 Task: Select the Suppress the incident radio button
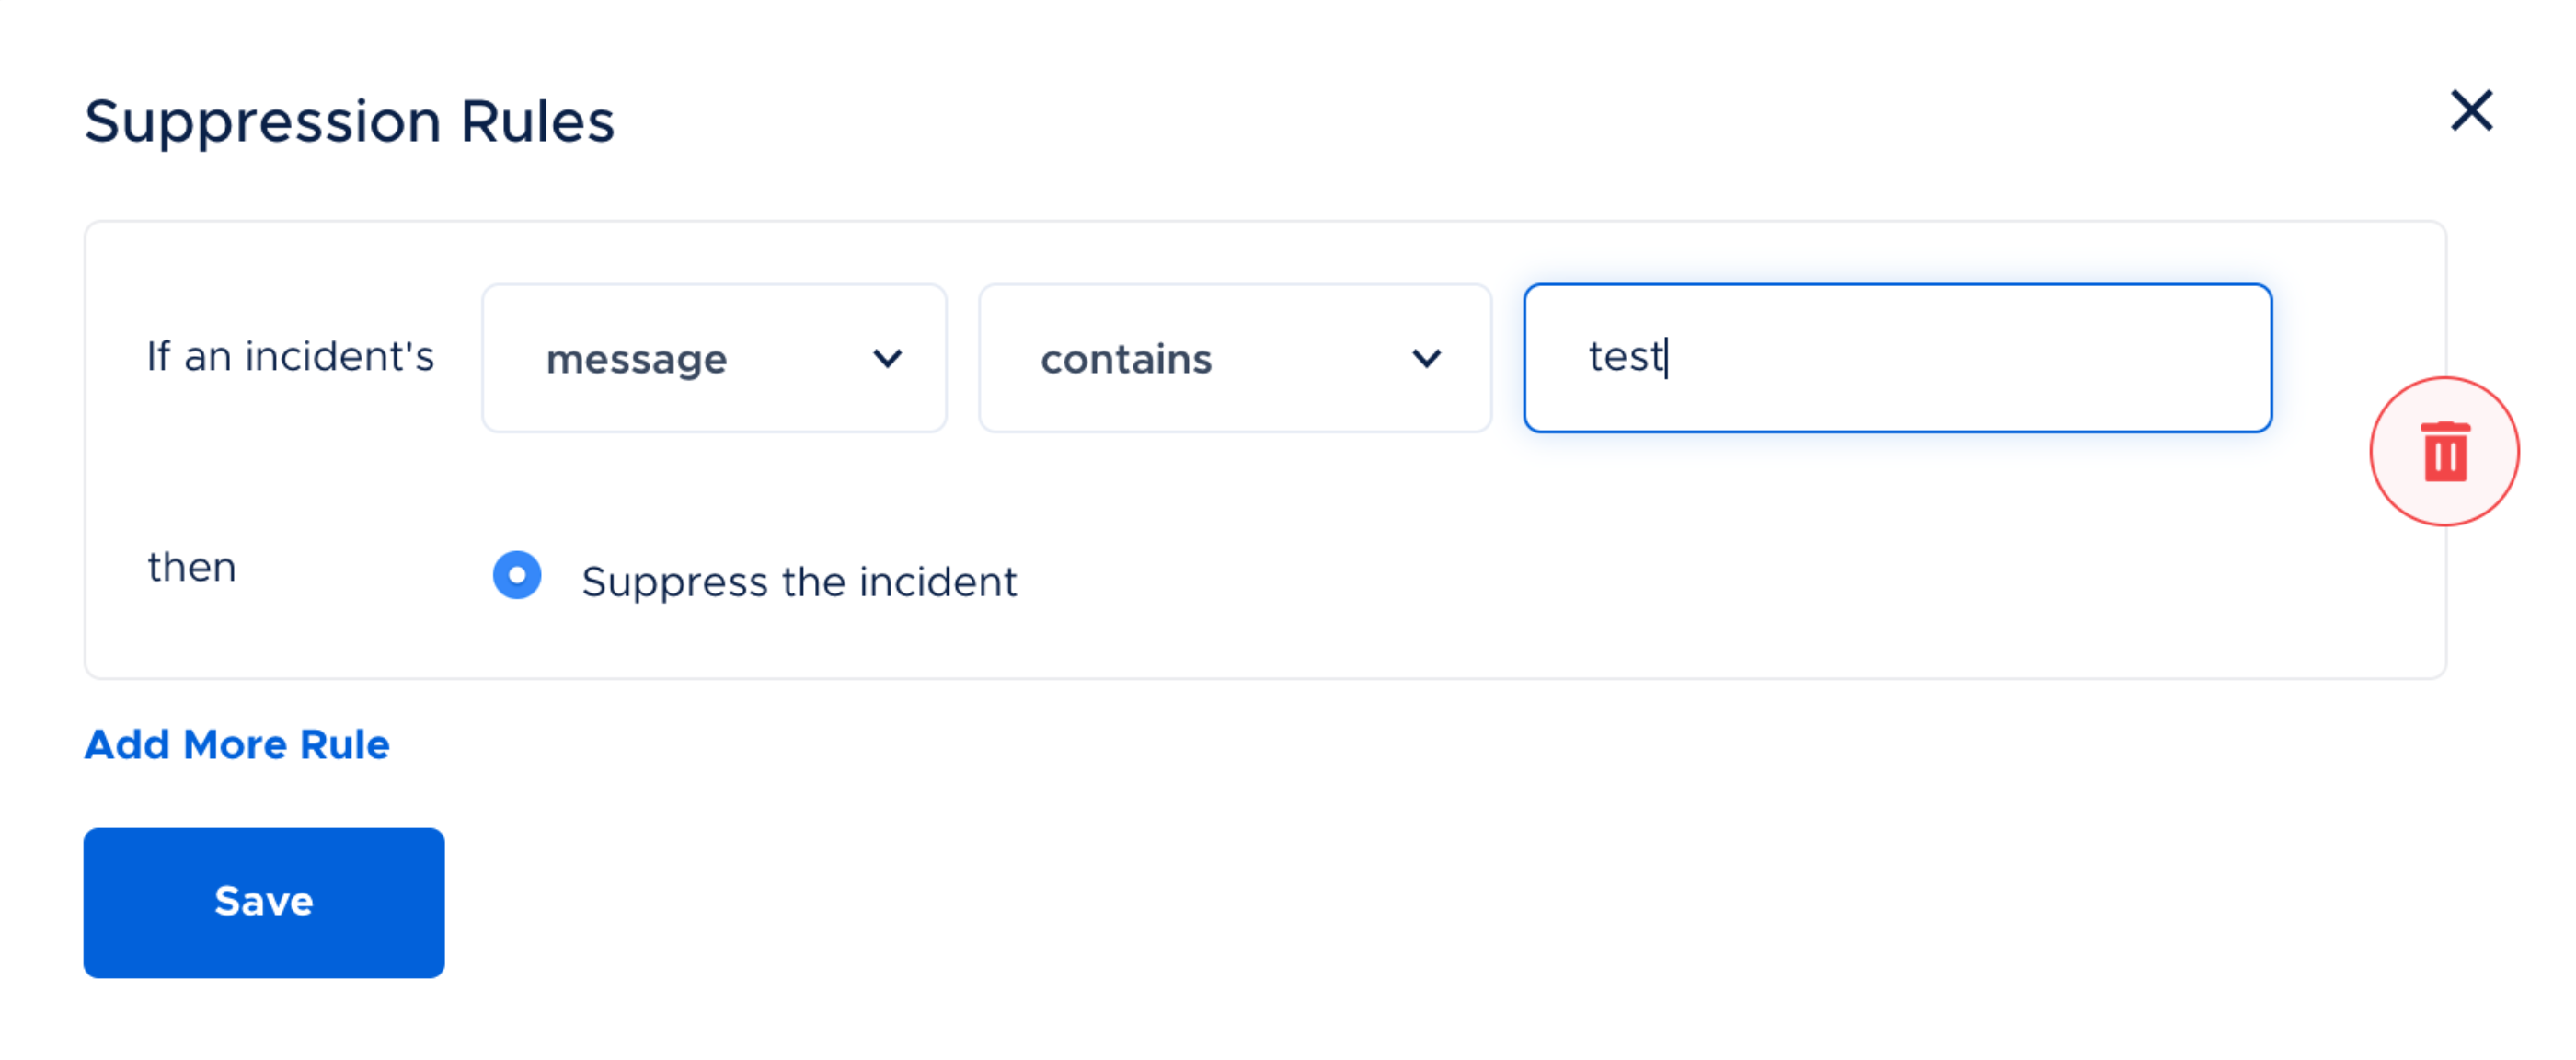click(517, 575)
